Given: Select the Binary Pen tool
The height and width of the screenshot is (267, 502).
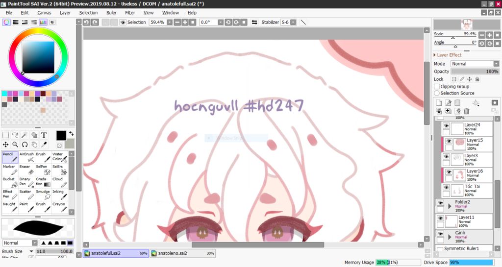Looking at the screenshot, I should (26, 182).
